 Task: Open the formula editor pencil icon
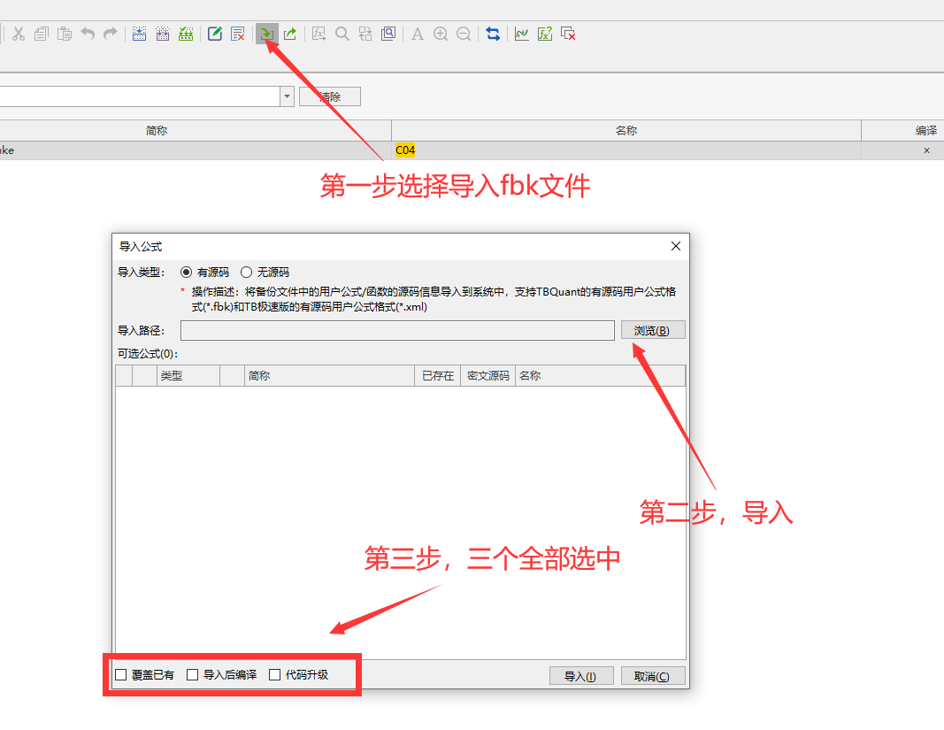point(213,34)
